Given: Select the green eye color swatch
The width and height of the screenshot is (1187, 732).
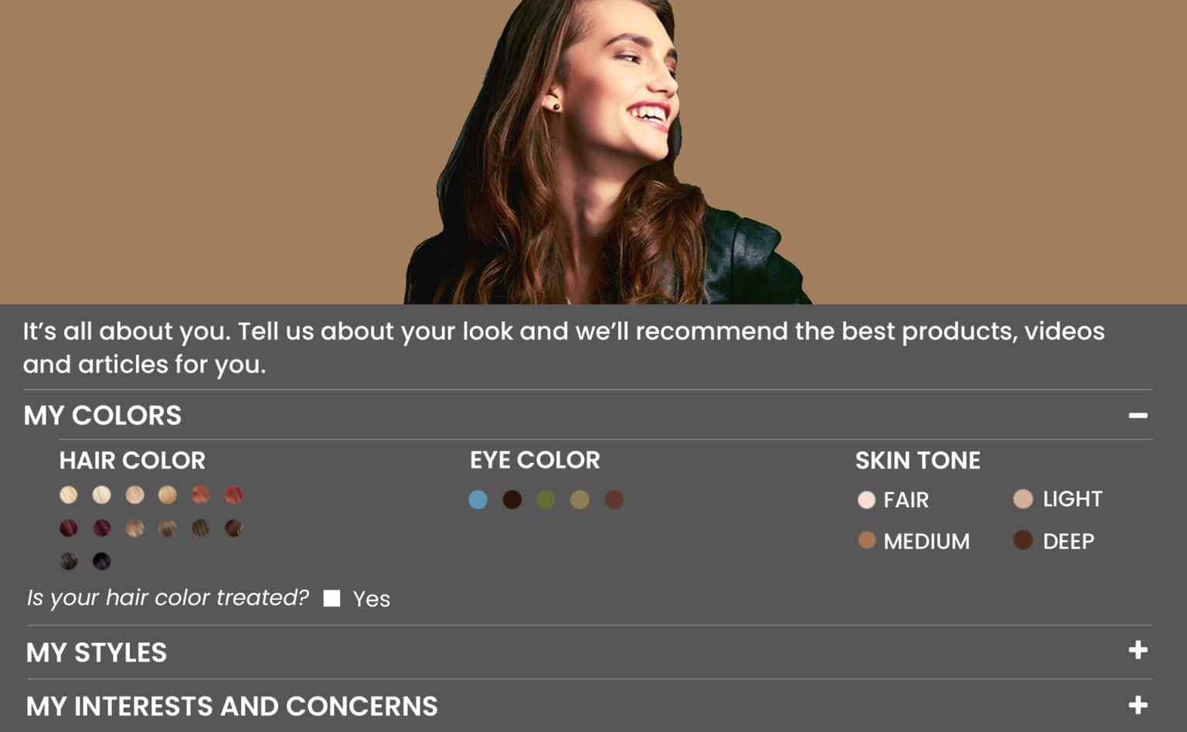Looking at the screenshot, I should (546, 500).
